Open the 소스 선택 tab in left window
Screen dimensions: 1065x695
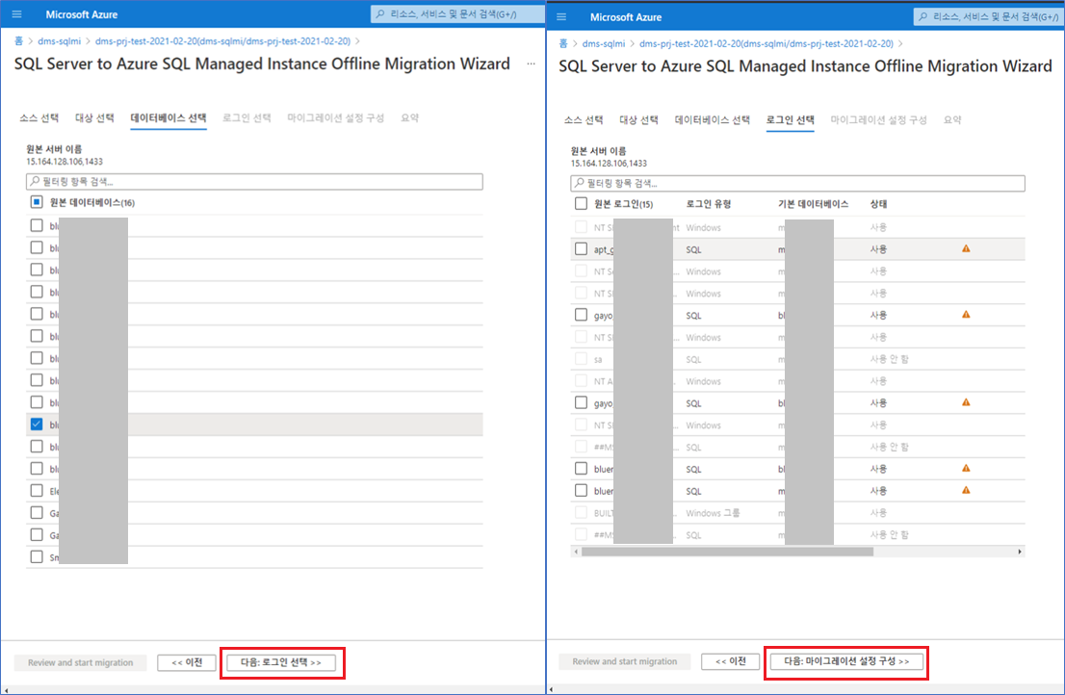point(39,118)
